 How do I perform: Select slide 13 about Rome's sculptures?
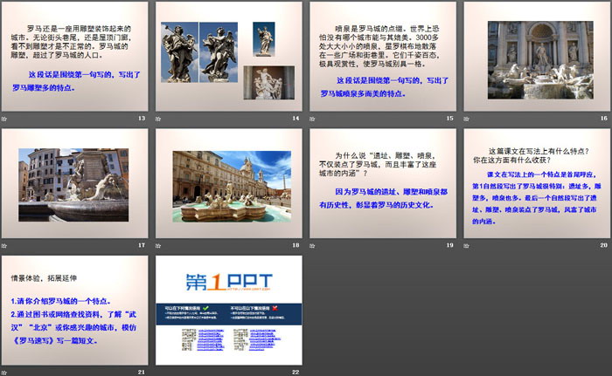coord(74,57)
